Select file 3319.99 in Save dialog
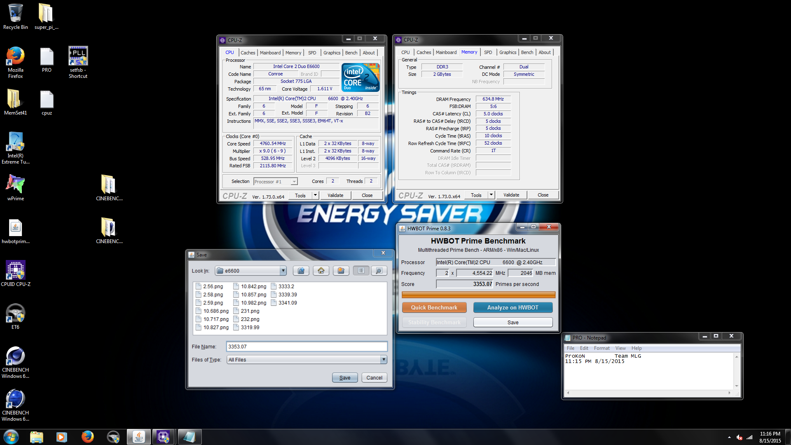791x445 pixels. pyautogui.click(x=246, y=328)
